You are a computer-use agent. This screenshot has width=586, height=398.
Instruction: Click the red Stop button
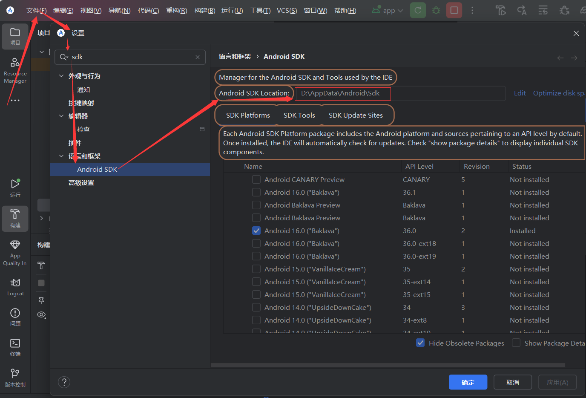tap(454, 10)
